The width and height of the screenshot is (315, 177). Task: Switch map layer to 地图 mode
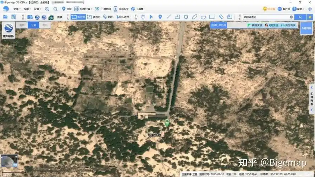[22, 25]
